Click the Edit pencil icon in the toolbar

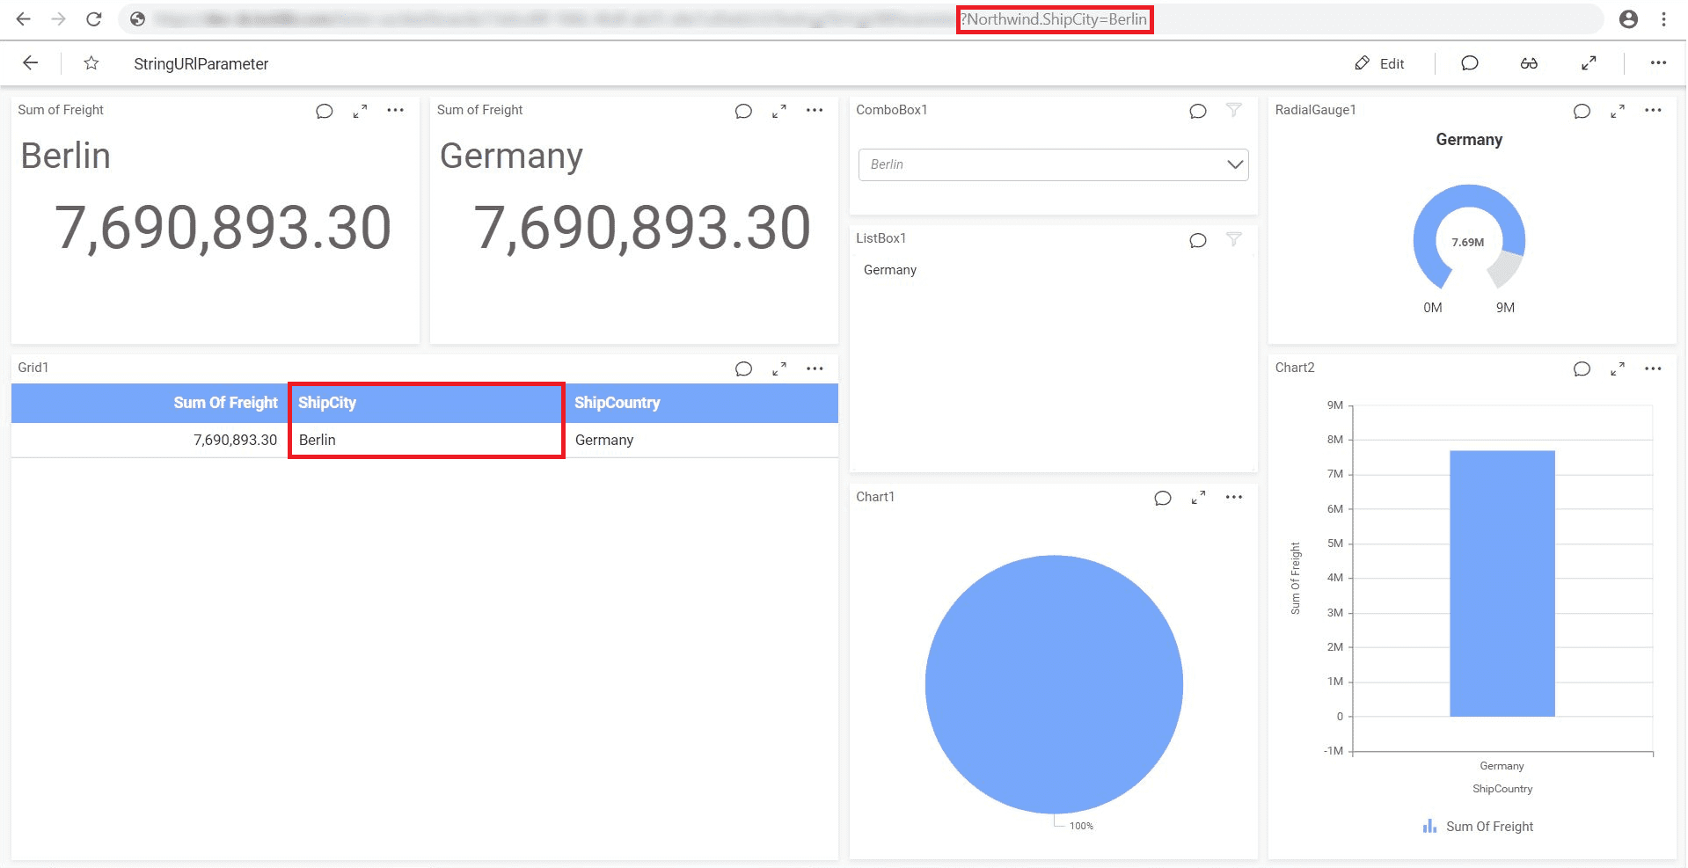tap(1362, 62)
